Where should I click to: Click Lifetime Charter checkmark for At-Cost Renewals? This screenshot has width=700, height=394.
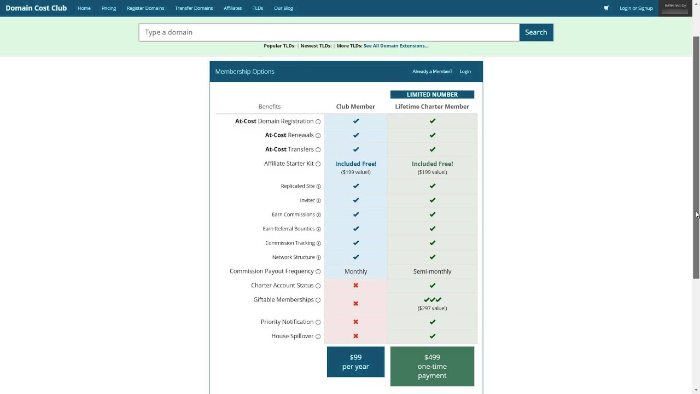point(432,135)
